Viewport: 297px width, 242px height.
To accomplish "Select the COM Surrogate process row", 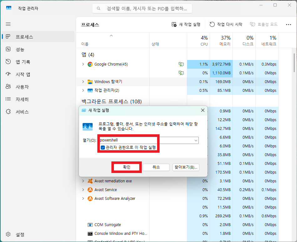I will 177,225.
